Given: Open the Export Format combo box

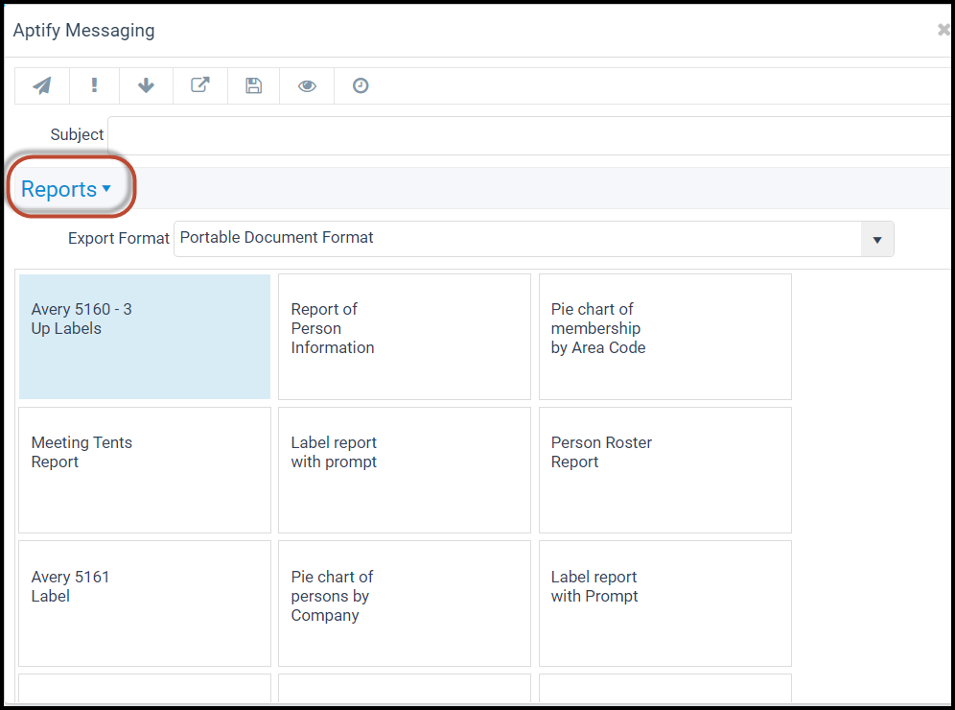Looking at the screenshot, I should 533,239.
